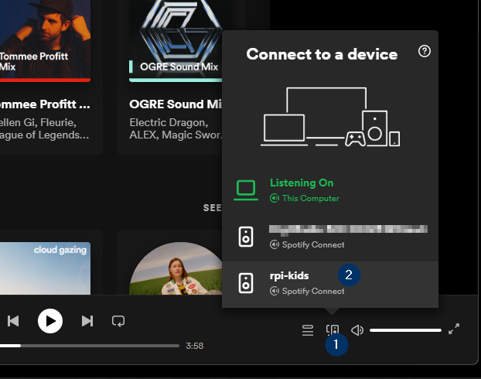Skip to the next track
The width and height of the screenshot is (481, 379).
pyautogui.click(x=87, y=320)
